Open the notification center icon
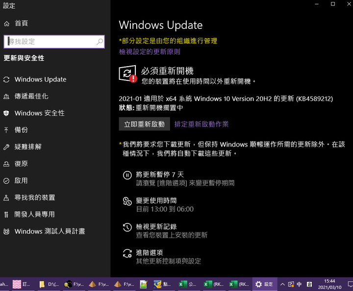The height and width of the screenshot is (291, 353). [350, 285]
